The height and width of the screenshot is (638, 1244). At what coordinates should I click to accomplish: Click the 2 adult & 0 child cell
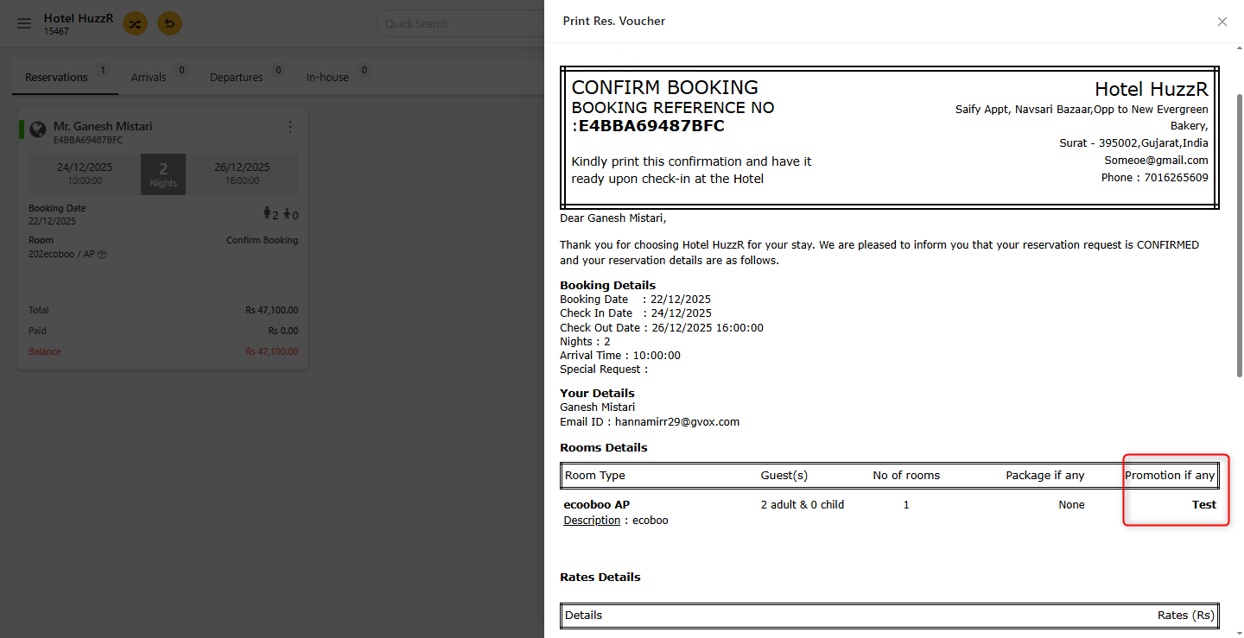click(803, 505)
